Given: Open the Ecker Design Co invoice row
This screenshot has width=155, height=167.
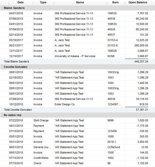Looking at the screenshot, I should (65, 104).
